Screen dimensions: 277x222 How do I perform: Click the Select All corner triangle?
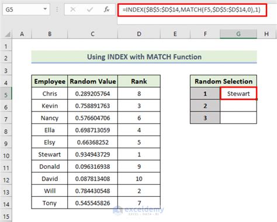click(8, 34)
